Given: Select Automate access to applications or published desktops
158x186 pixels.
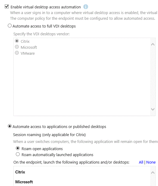Looking at the screenshot, I should point(10,126).
